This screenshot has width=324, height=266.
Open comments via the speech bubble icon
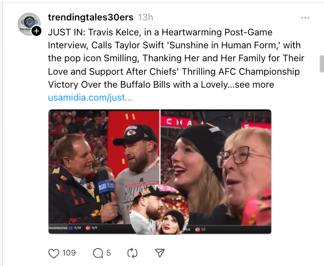pyautogui.click(x=98, y=253)
